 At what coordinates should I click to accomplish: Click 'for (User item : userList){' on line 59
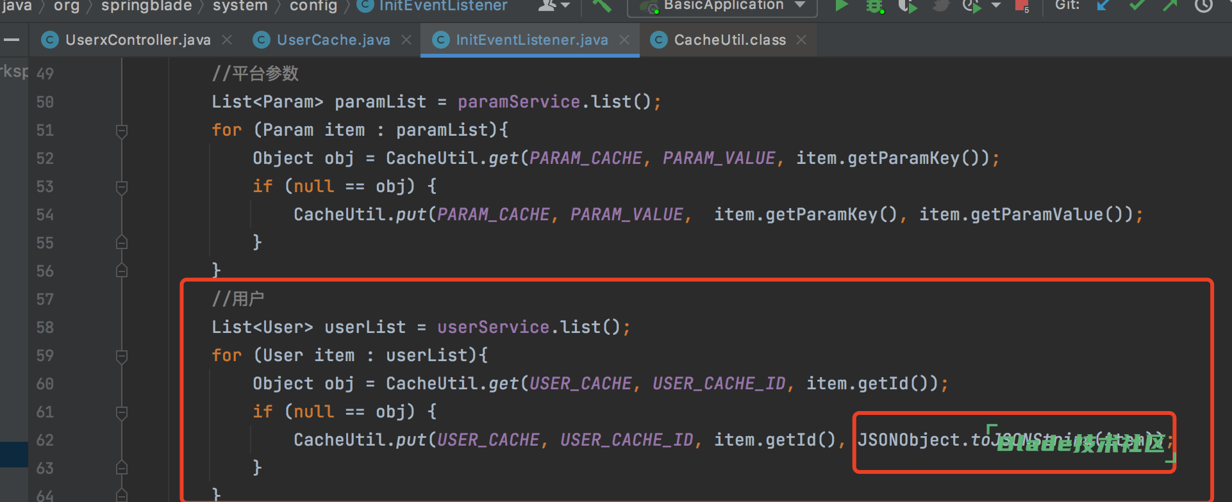coord(350,355)
